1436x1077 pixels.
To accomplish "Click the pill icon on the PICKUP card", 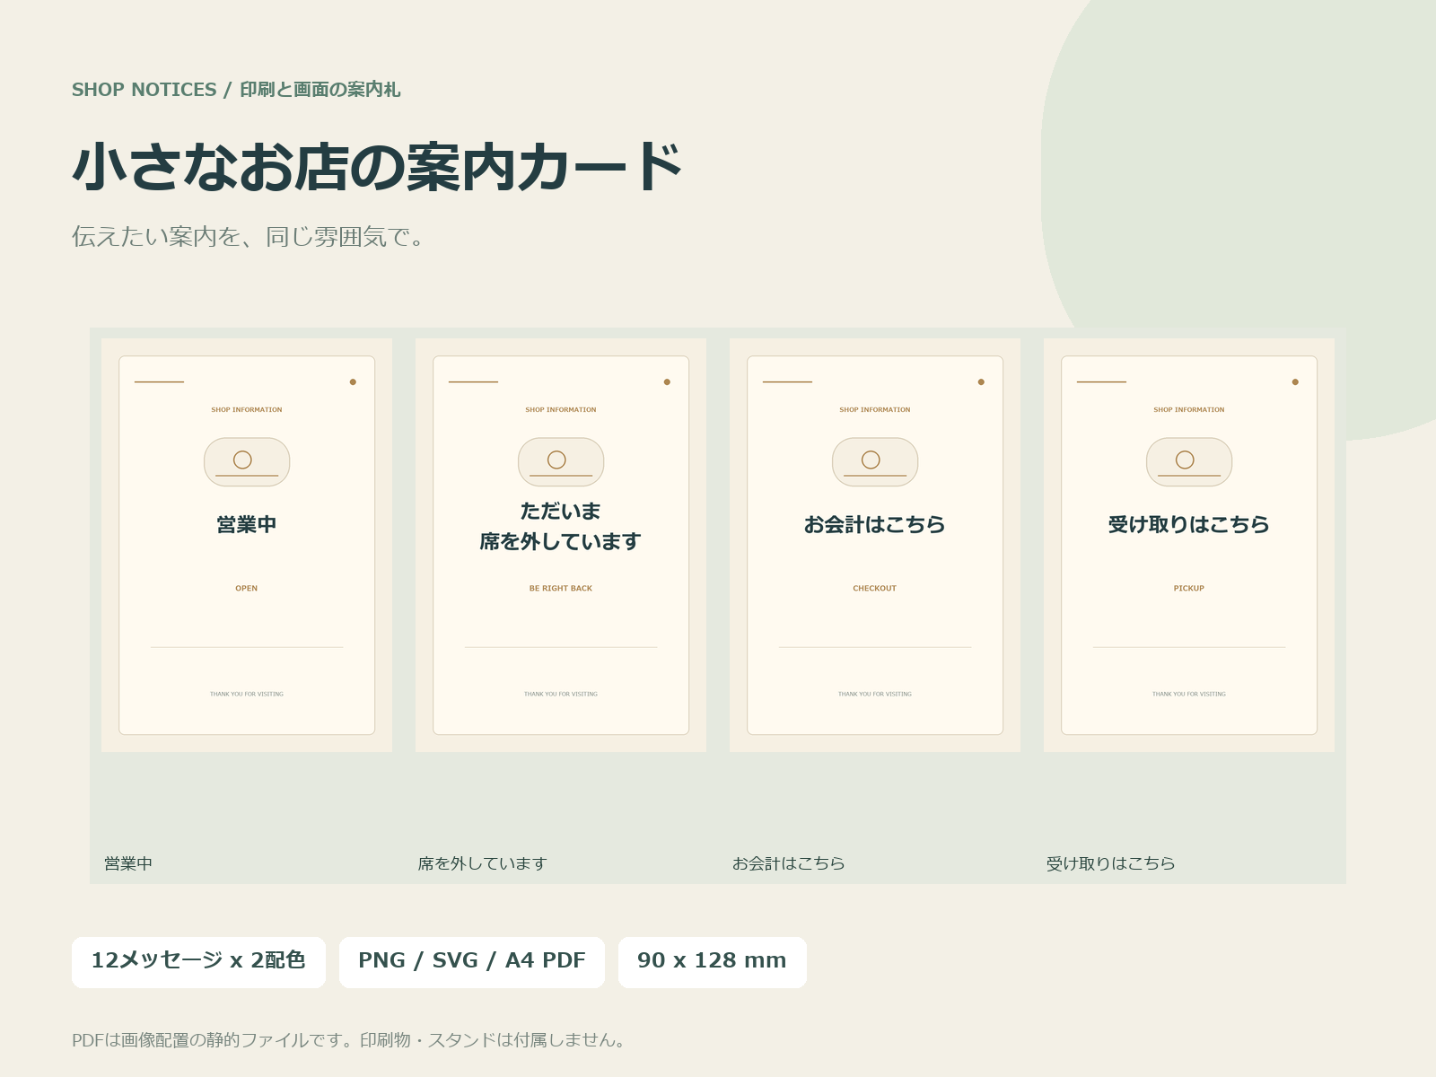I will 1189,462.
